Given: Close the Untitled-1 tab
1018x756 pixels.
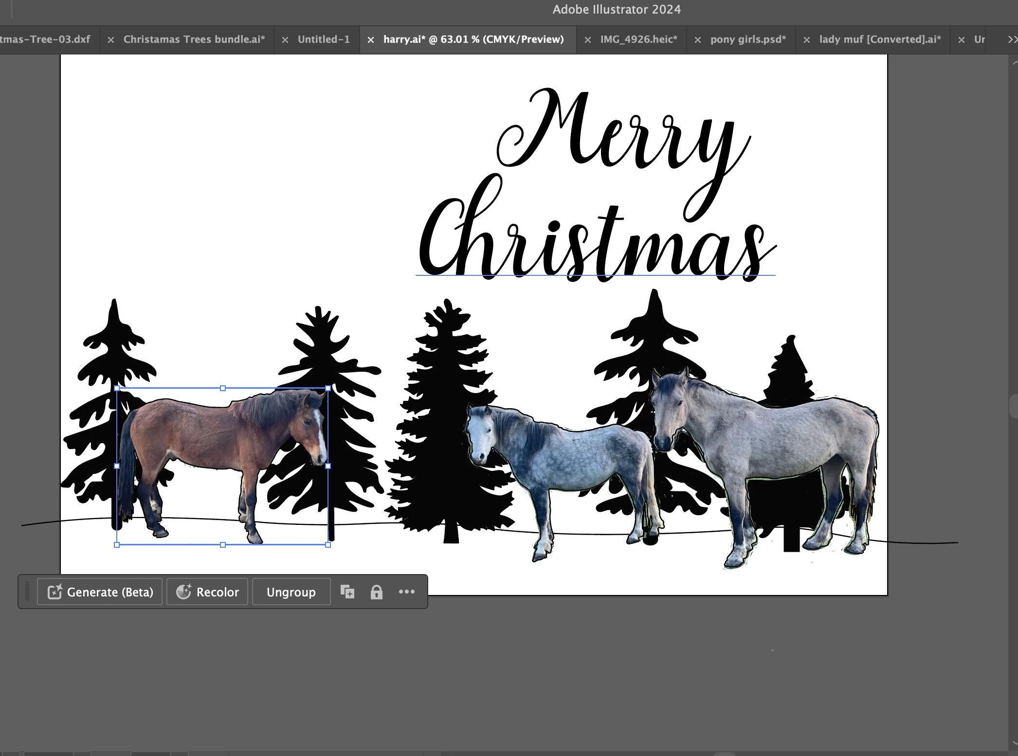Looking at the screenshot, I should click(285, 40).
